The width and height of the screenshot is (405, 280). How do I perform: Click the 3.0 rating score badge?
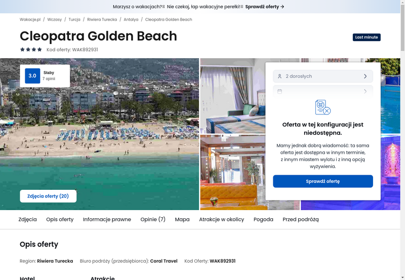click(x=32, y=76)
